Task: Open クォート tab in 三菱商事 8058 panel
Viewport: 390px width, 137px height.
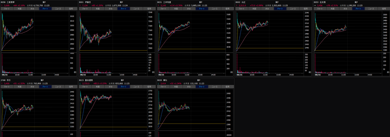Action: pyautogui.click(x=7, y=9)
